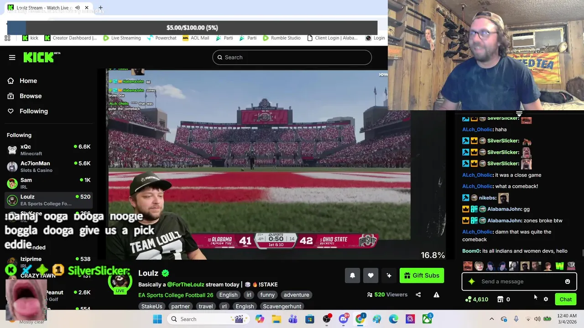Click the sparkle subscribe icon button

389,276
